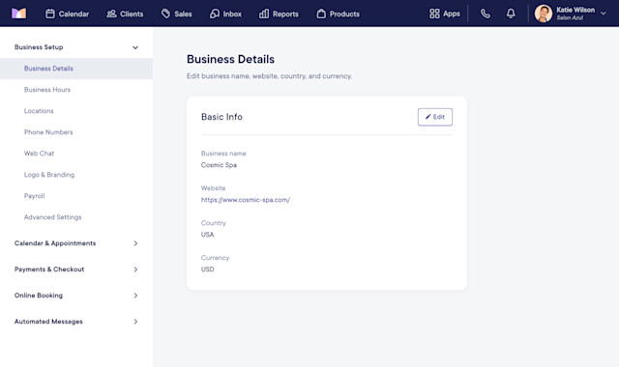Viewport: 619px width, 367px height.
Task: Click Katie Wilson's profile avatar
Action: pyautogui.click(x=544, y=14)
